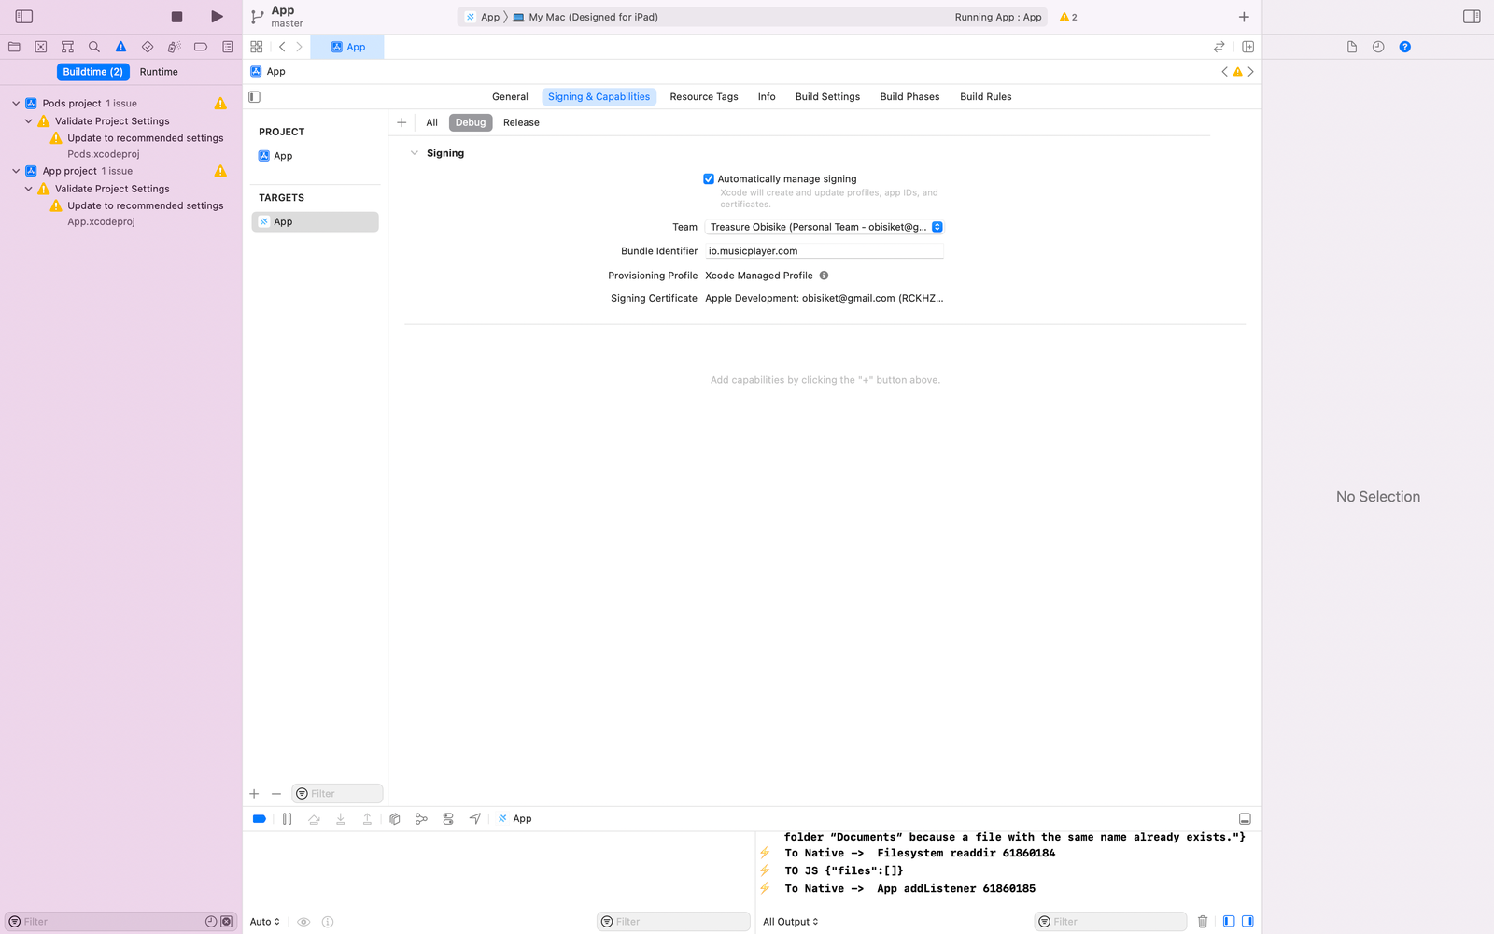1494x934 pixels.
Task: Toggle breakpoints activation in debug bar
Action: click(260, 819)
